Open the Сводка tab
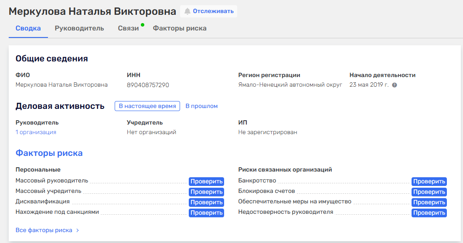463x243 pixels. click(x=28, y=28)
